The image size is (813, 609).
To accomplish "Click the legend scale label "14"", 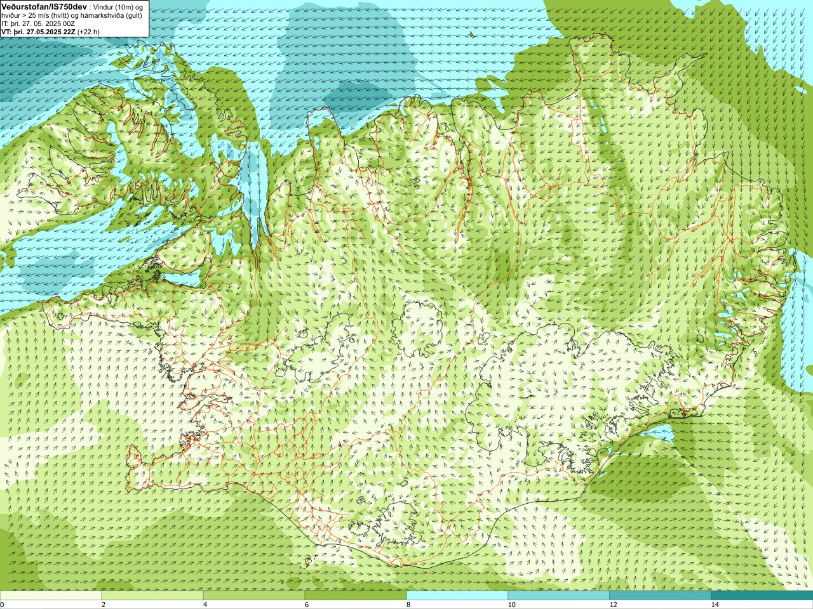I will click(715, 605).
